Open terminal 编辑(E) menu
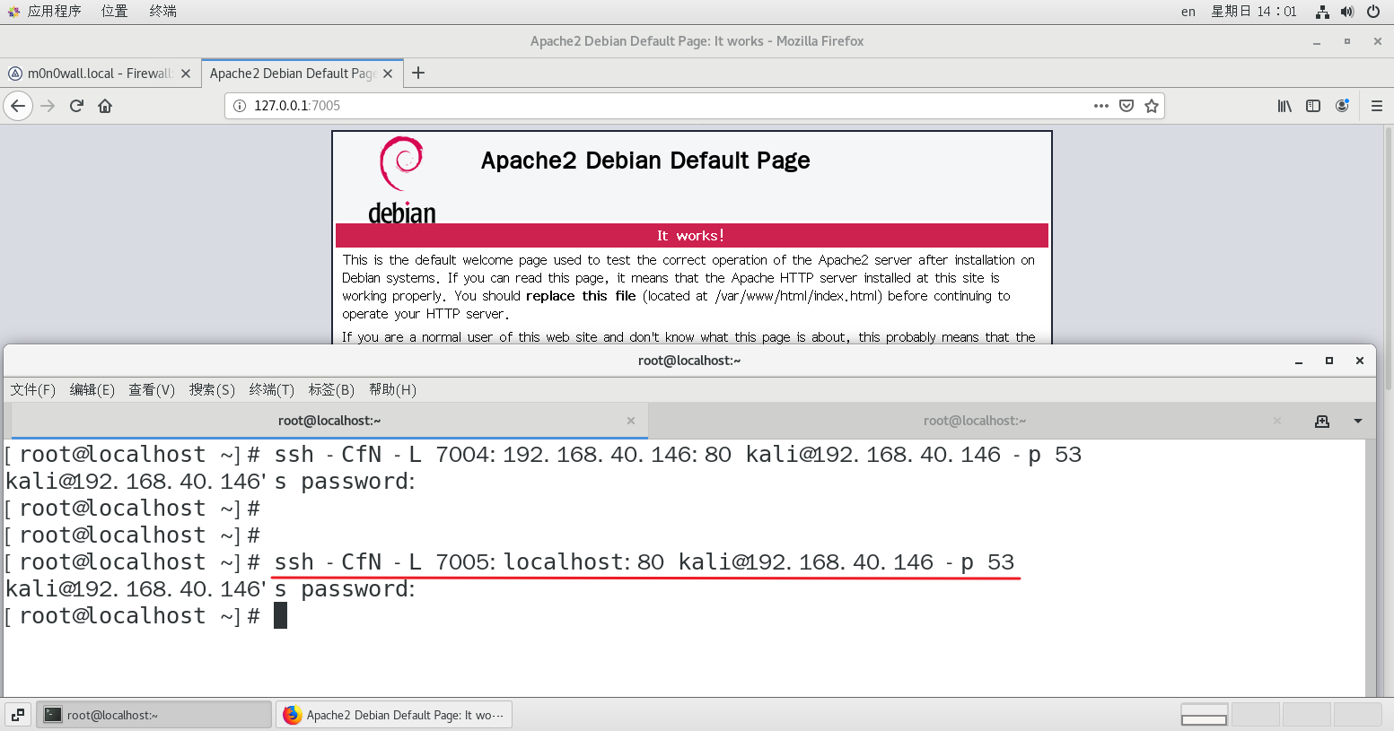1394x731 pixels. (x=92, y=389)
